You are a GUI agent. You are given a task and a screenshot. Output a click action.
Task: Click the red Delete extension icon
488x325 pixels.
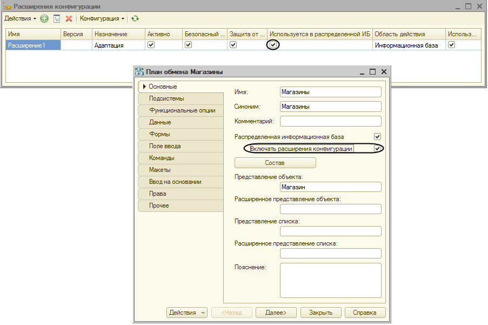tap(69, 19)
